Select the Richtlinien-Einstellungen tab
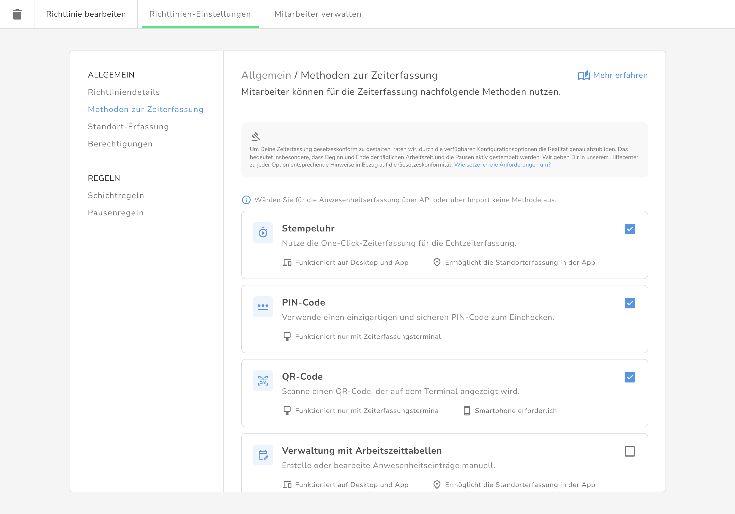Screen dimensions: 735x514 pos(200,14)
